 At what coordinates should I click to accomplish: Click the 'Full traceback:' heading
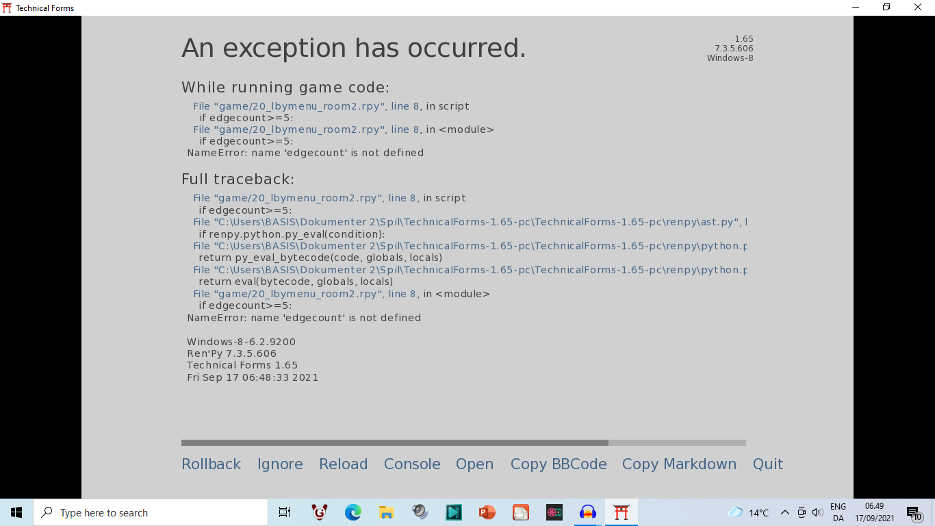pos(238,179)
